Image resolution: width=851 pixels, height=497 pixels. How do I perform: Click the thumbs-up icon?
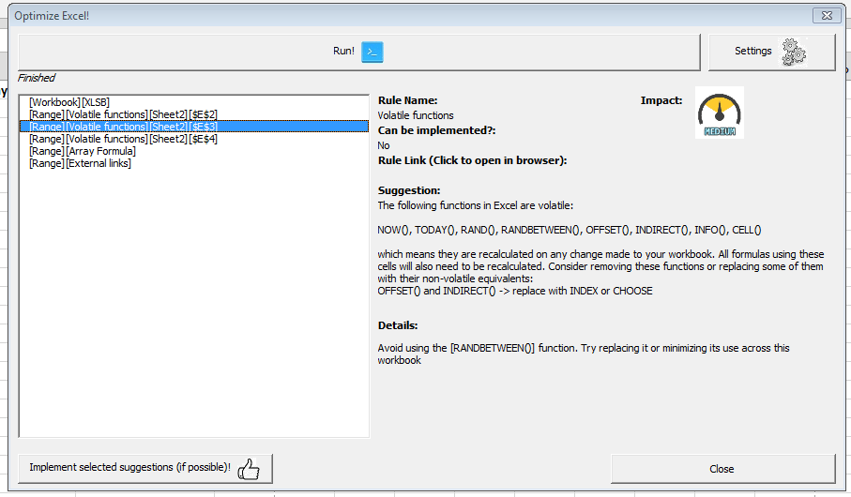249,469
